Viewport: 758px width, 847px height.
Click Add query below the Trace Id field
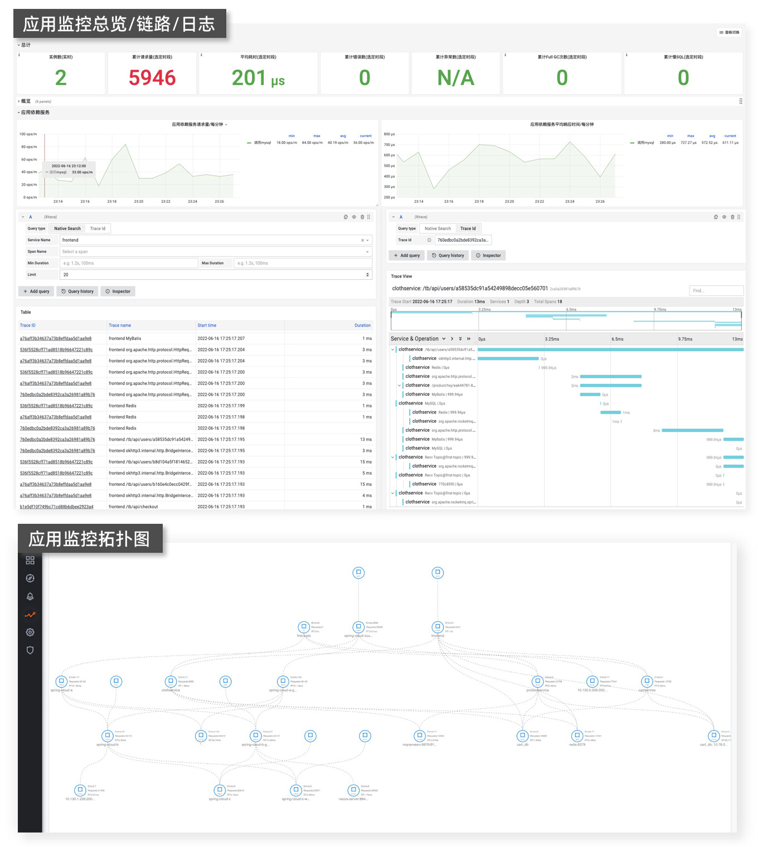click(x=407, y=256)
